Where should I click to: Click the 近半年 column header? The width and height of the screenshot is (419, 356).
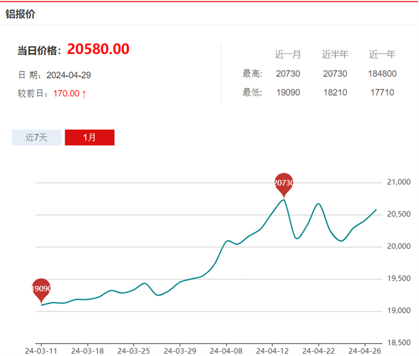coord(335,55)
